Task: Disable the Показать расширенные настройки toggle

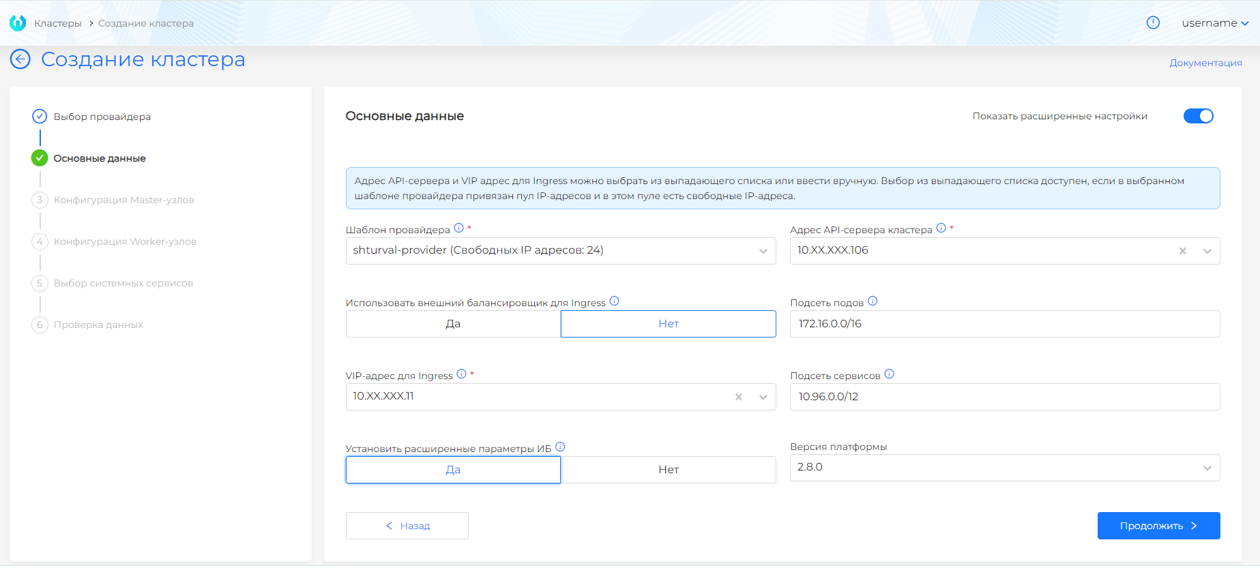Action: coord(1198,116)
